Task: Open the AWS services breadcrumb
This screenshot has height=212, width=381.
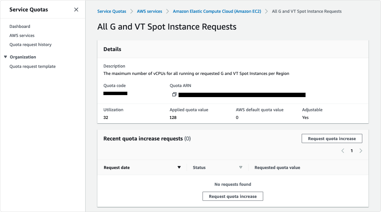Action: (x=150, y=11)
